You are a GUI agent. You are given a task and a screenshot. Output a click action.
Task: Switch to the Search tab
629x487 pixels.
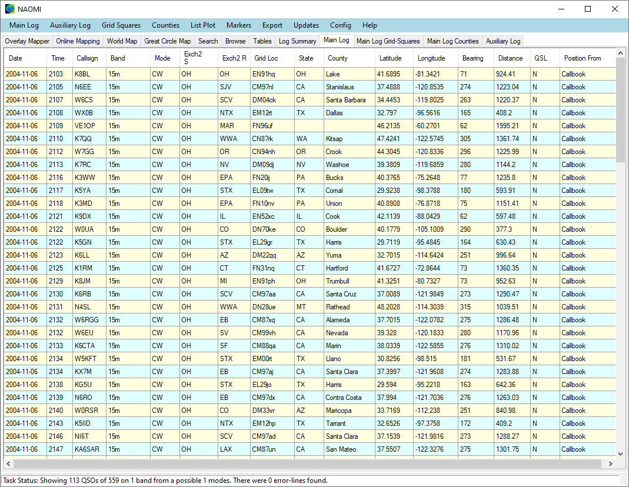click(x=208, y=41)
